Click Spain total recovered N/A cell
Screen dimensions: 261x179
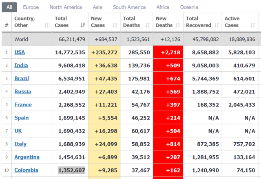[214, 118]
